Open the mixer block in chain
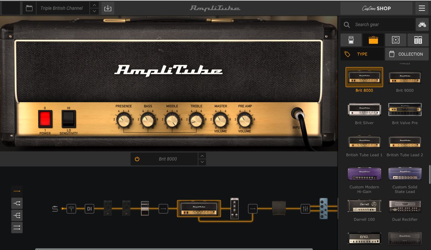Viewport: 431px width, 250px height. click(305, 209)
